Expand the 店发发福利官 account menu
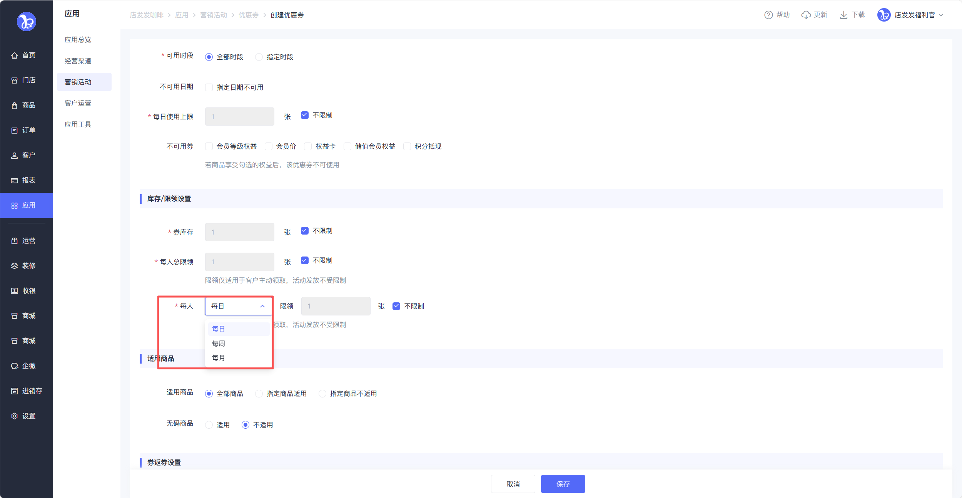Image resolution: width=962 pixels, height=498 pixels. tap(941, 15)
